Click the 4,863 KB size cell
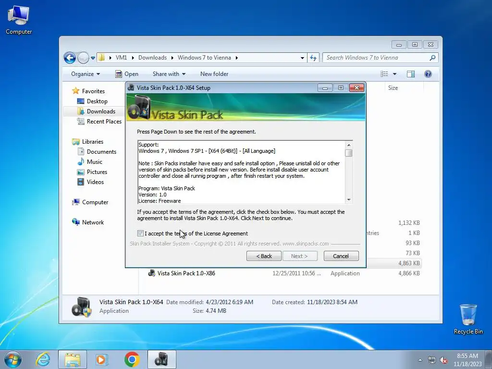The height and width of the screenshot is (369, 492). [x=409, y=263]
